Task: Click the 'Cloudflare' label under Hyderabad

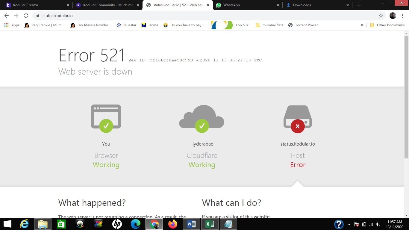Action: (202, 155)
